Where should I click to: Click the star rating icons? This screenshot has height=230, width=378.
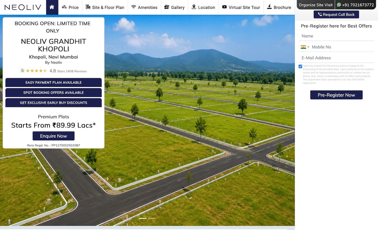[36, 71]
